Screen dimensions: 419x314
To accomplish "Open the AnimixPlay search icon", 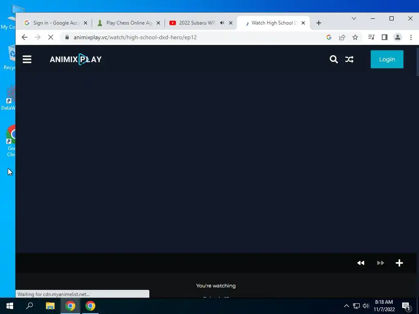I will pyautogui.click(x=333, y=59).
